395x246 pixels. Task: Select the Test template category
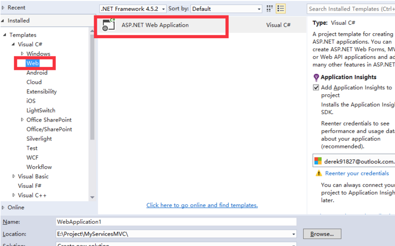coord(32,148)
